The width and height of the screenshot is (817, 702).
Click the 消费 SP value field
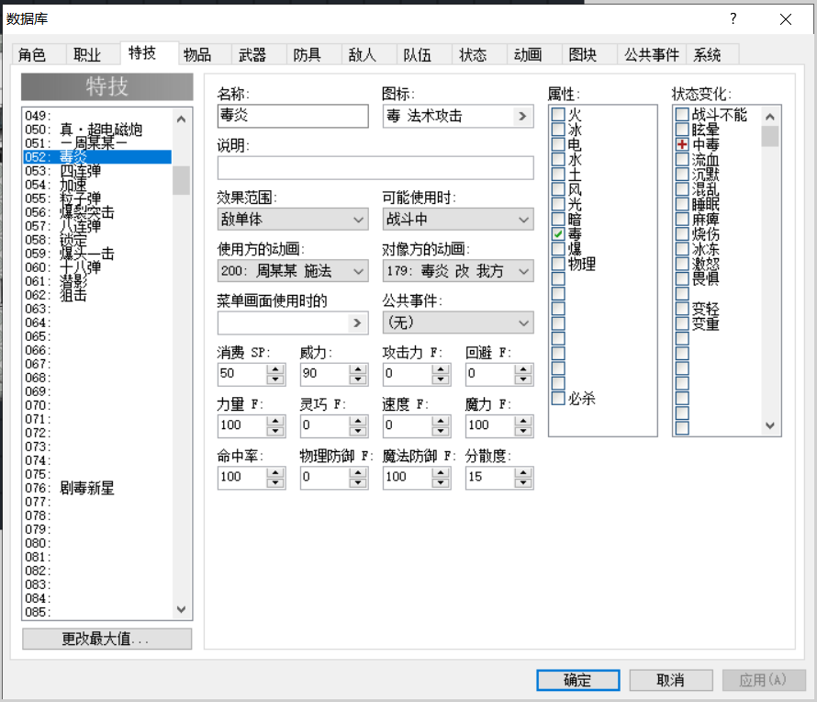(x=243, y=374)
